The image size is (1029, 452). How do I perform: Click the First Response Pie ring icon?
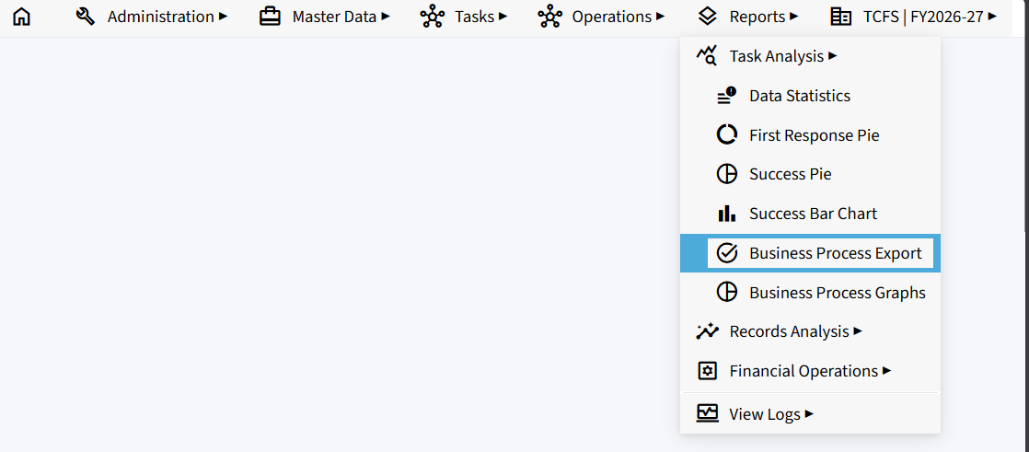coord(726,135)
